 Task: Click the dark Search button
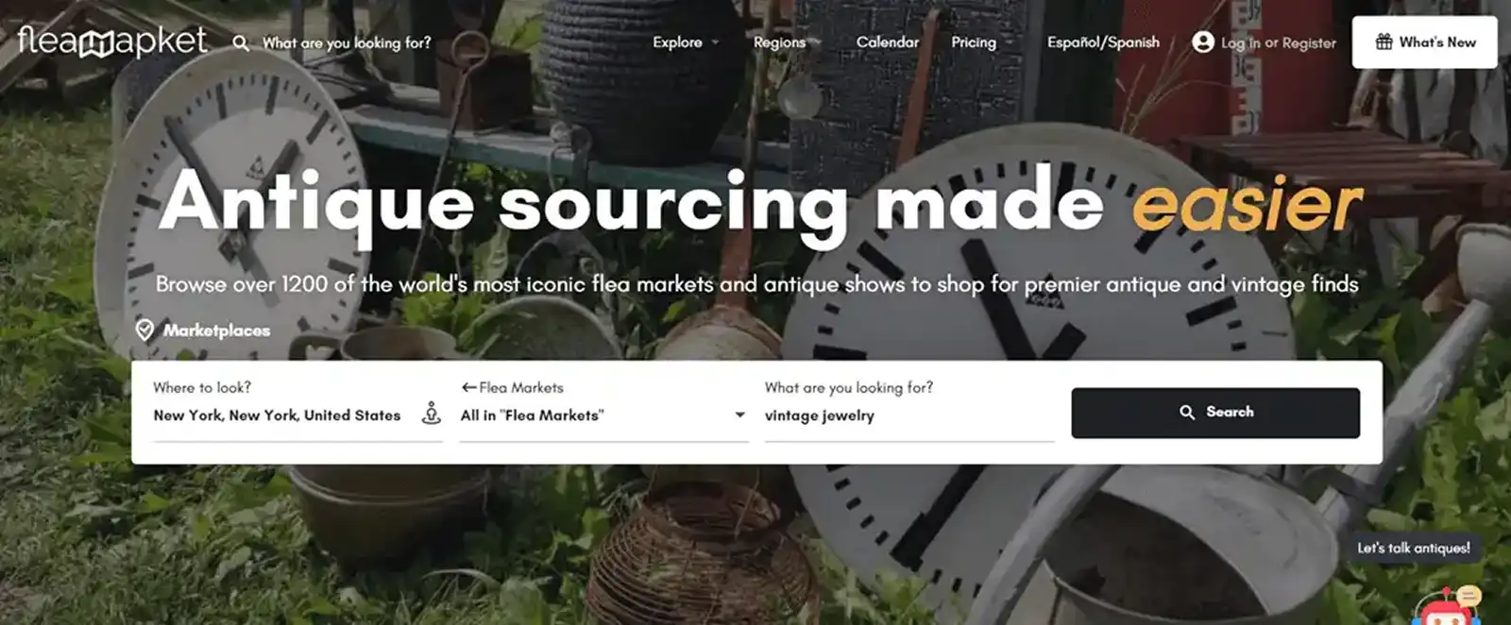click(x=1215, y=413)
